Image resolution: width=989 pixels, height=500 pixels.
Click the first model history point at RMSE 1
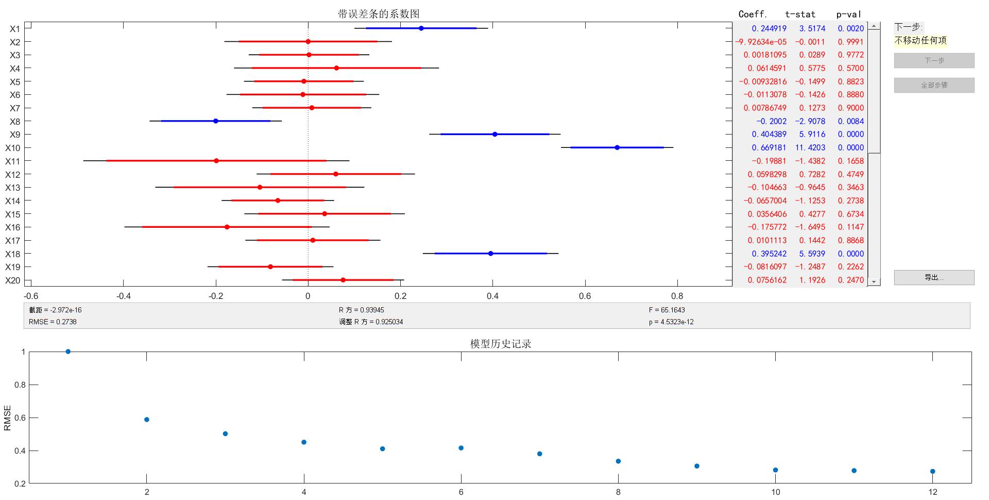(x=67, y=351)
